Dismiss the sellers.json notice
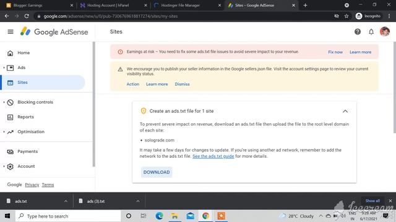396x222 pixels. [x=182, y=84]
